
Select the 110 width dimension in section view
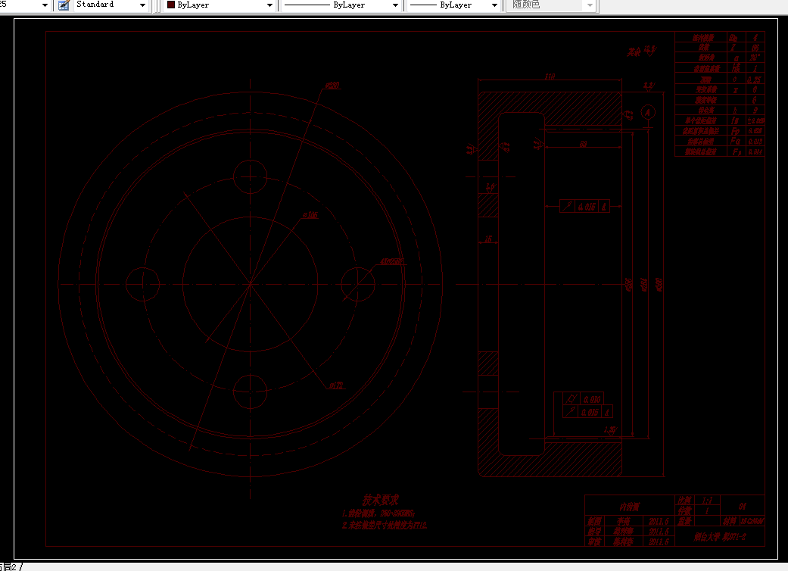pyautogui.click(x=550, y=76)
